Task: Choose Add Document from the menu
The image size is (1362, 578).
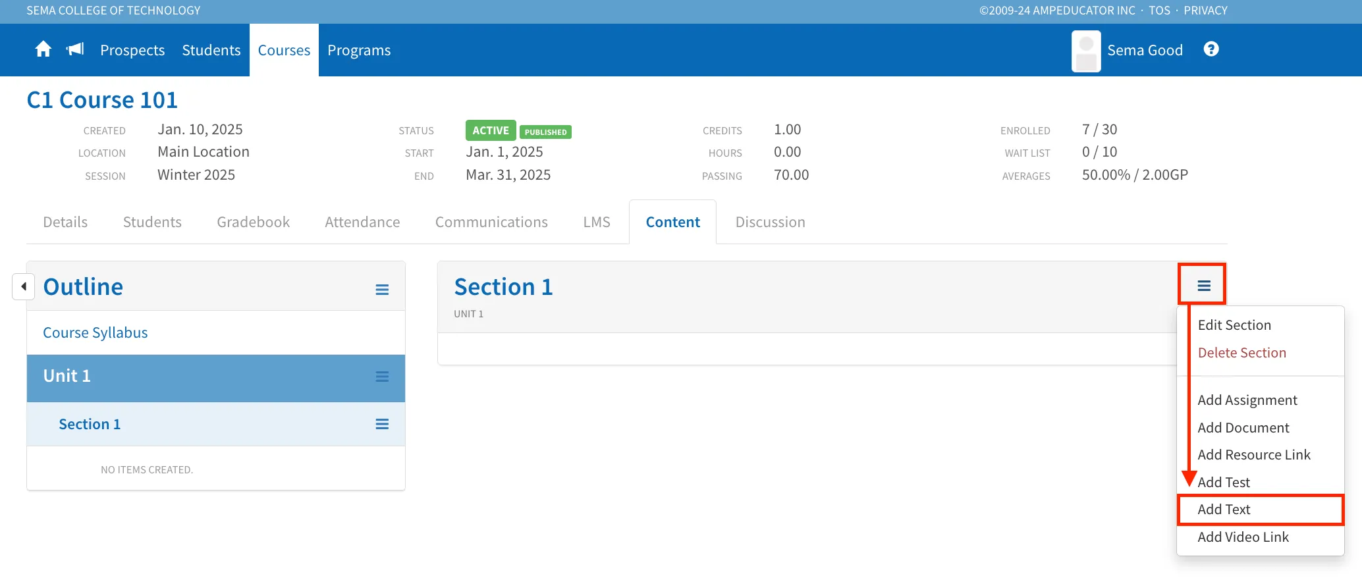Action: click(x=1243, y=428)
